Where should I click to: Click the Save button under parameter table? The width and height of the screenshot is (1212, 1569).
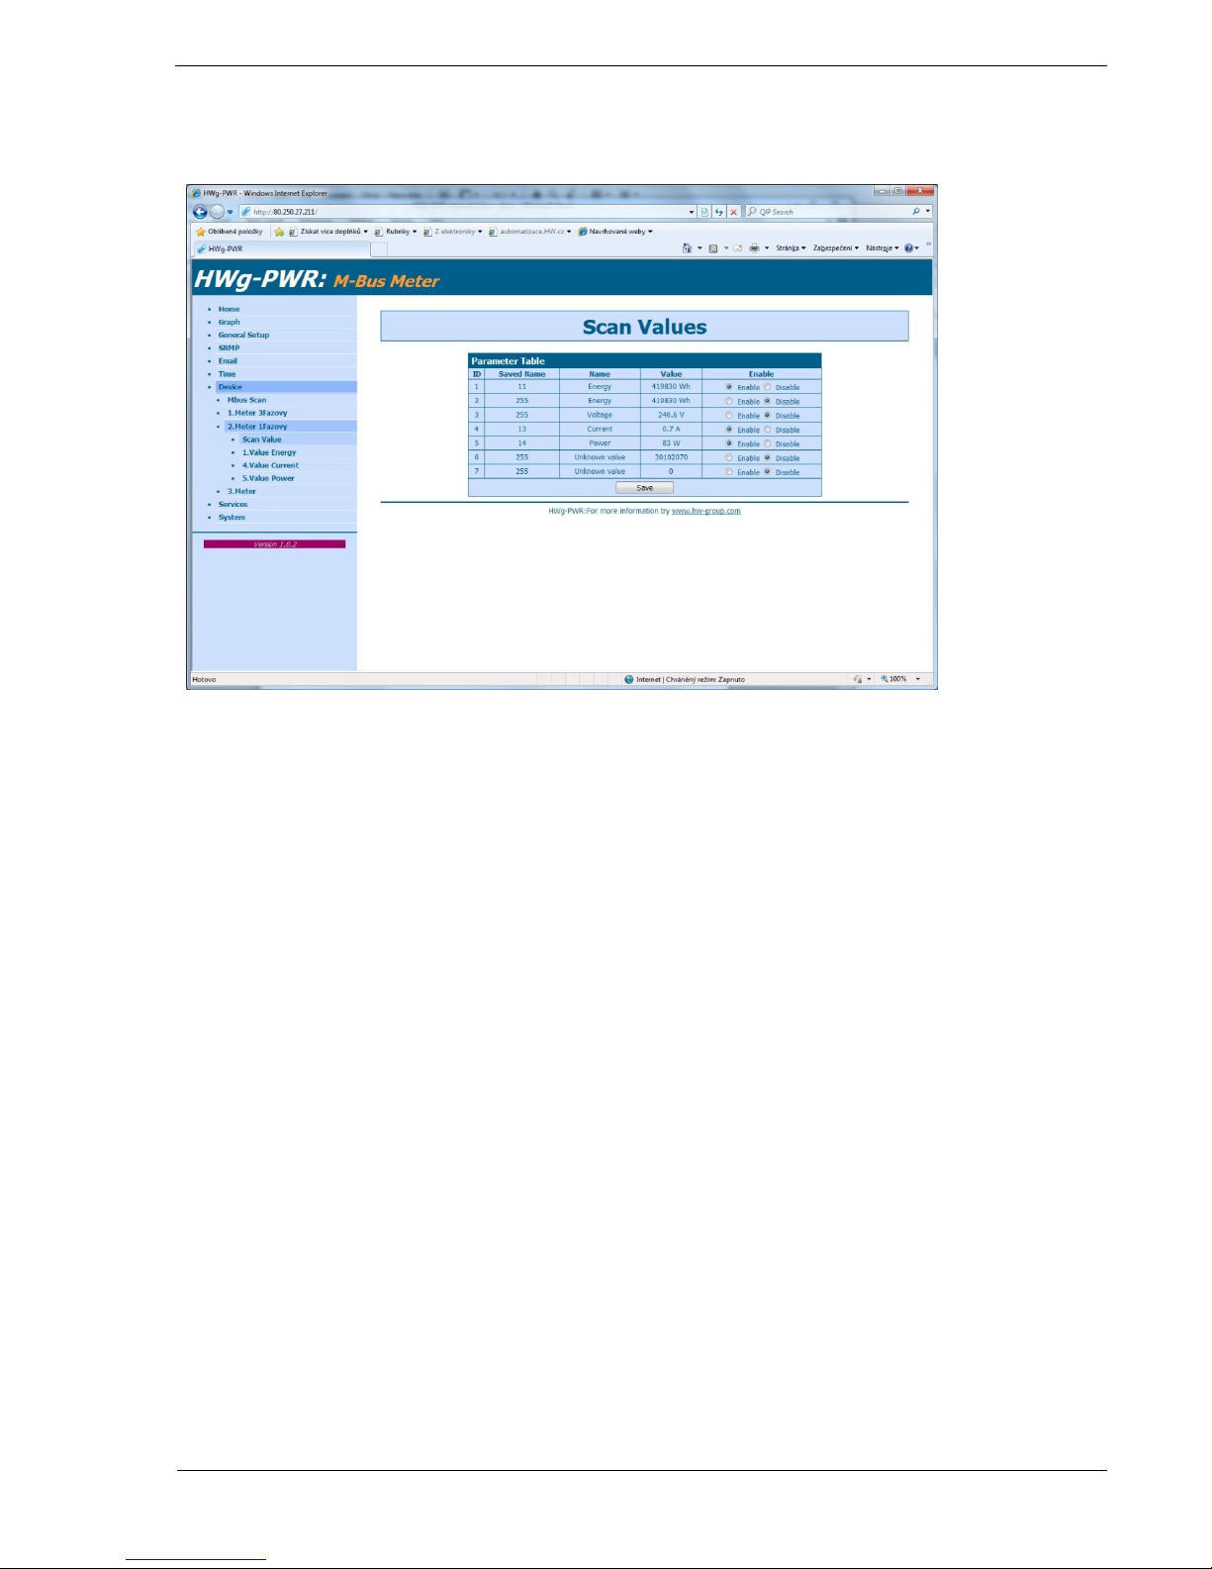(644, 488)
